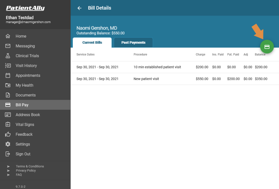This screenshot has height=189, width=279.
Task: Click the arrow beside FAQ
Action: [8, 175]
